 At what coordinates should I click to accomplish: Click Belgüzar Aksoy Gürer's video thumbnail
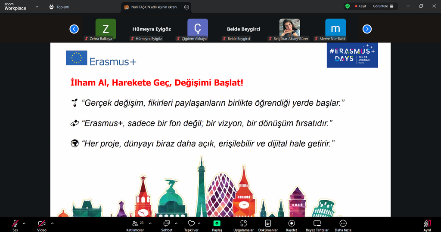[x=289, y=27]
